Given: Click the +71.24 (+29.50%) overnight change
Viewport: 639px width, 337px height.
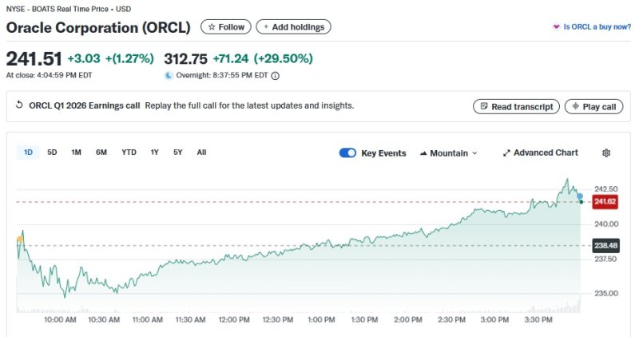Looking at the screenshot, I should pos(263,58).
